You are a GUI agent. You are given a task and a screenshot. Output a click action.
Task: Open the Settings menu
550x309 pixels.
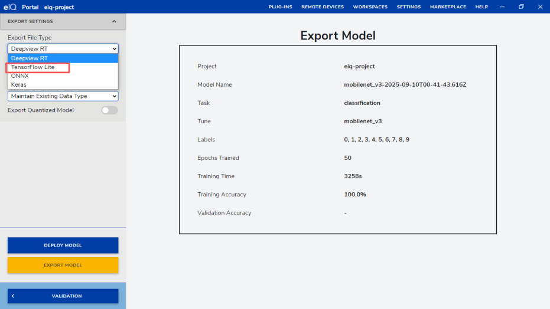(408, 7)
